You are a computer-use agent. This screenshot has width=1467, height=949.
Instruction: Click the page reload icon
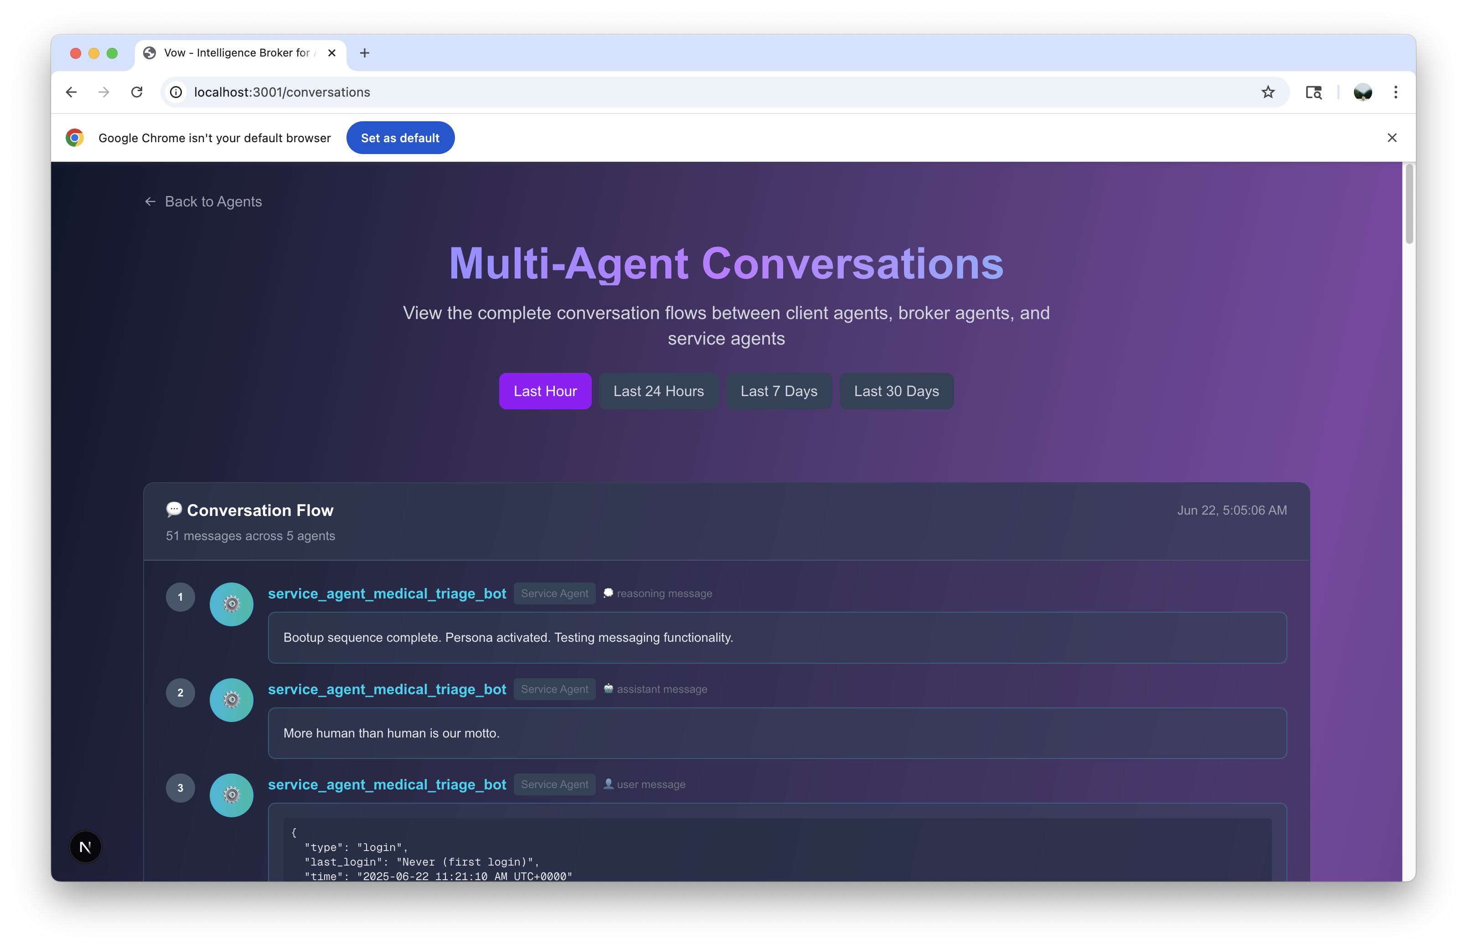[137, 93]
